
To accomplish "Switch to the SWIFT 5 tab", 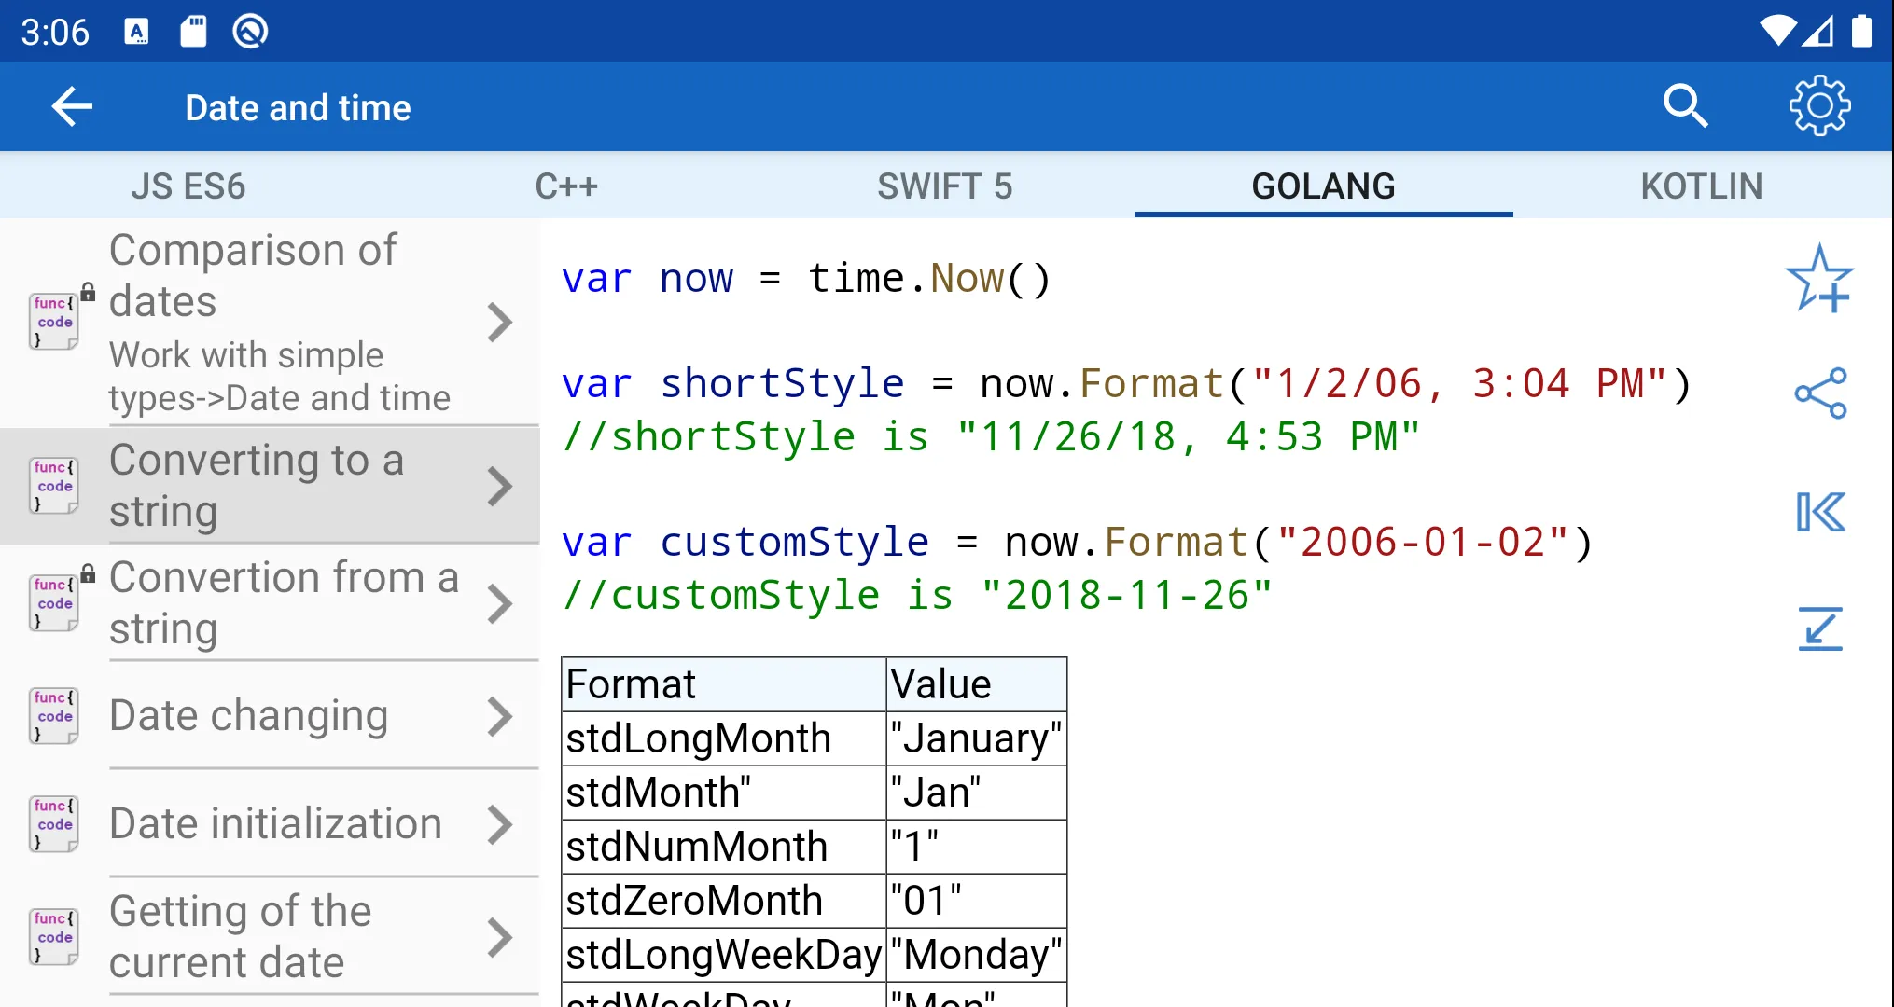I will coord(946,186).
